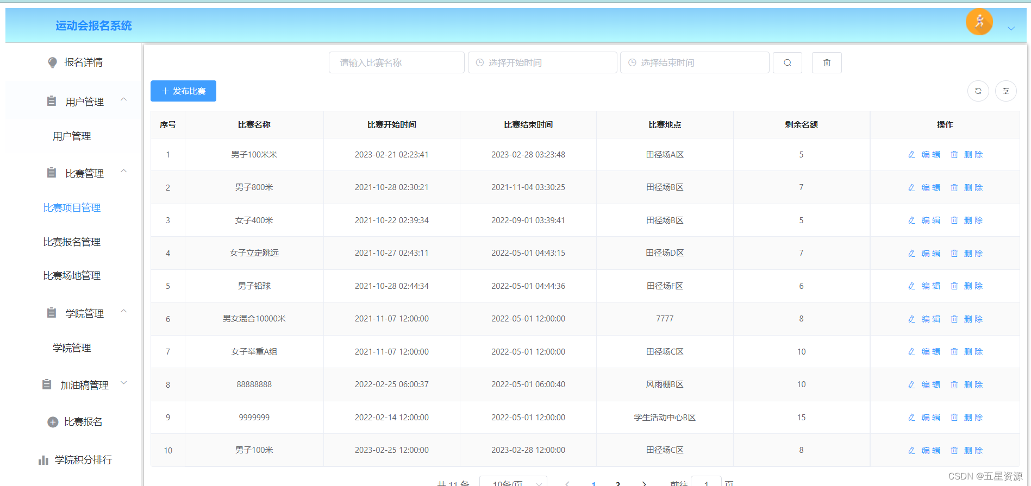Select 比赛场地管理 in the sidebar
Image resolution: width=1031 pixels, height=486 pixels.
(x=72, y=276)
